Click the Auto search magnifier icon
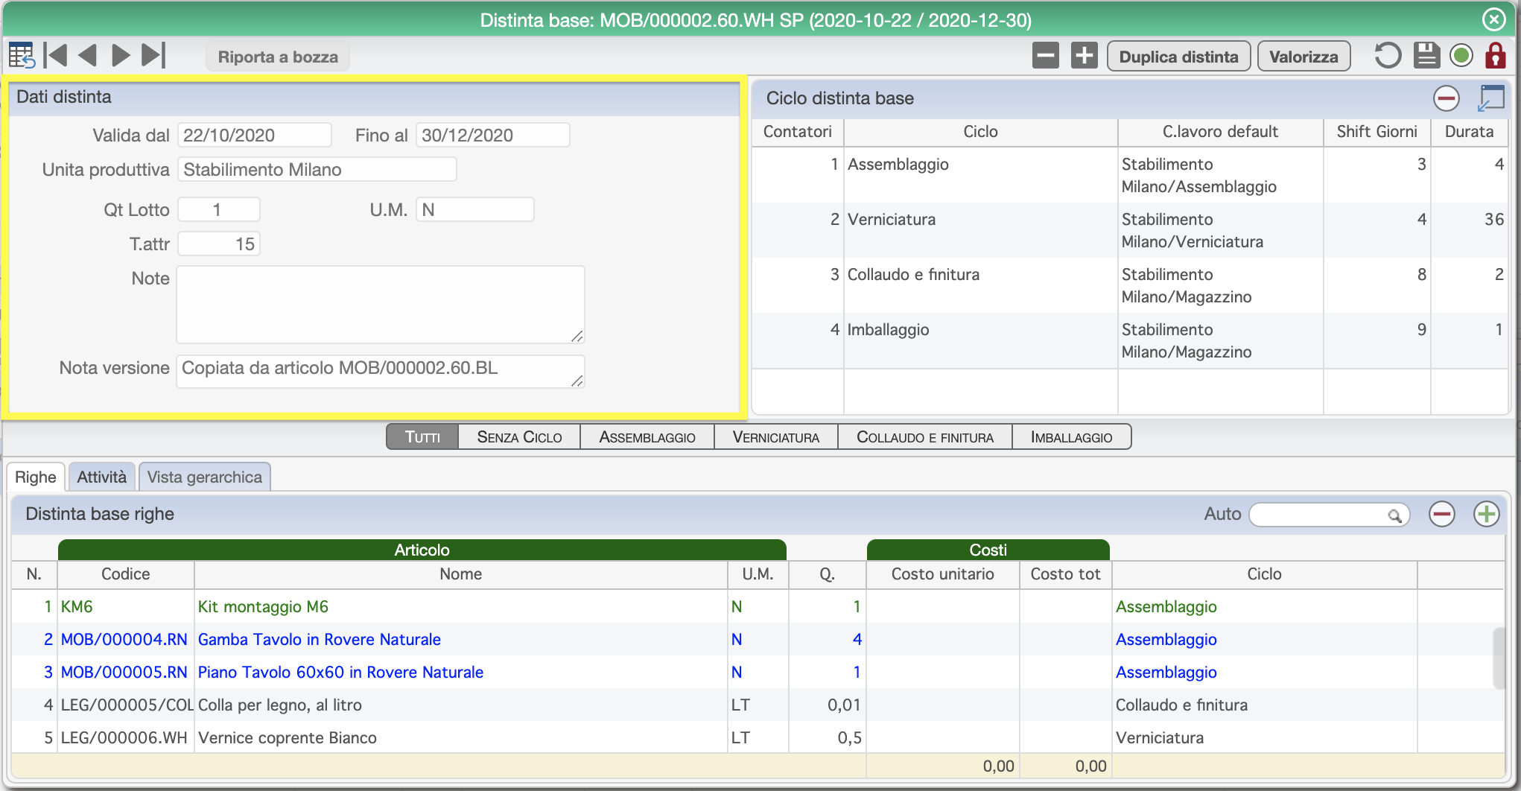Image resolution: width=1521 pixels, height=791 pixels. click(1394, 515)
